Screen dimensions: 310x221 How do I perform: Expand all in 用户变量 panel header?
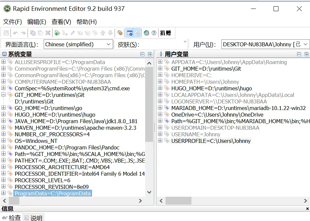pyautogui.click(x=307, y=54)
